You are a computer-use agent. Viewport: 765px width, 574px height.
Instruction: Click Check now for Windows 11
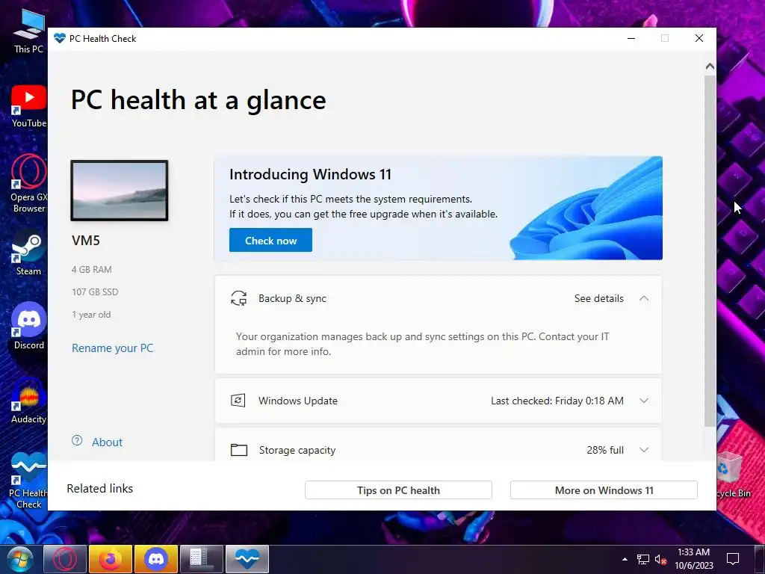pyautogui.click(x=270, y=240)
